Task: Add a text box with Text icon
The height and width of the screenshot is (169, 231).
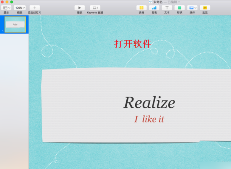Action: (x=167, y=8)
